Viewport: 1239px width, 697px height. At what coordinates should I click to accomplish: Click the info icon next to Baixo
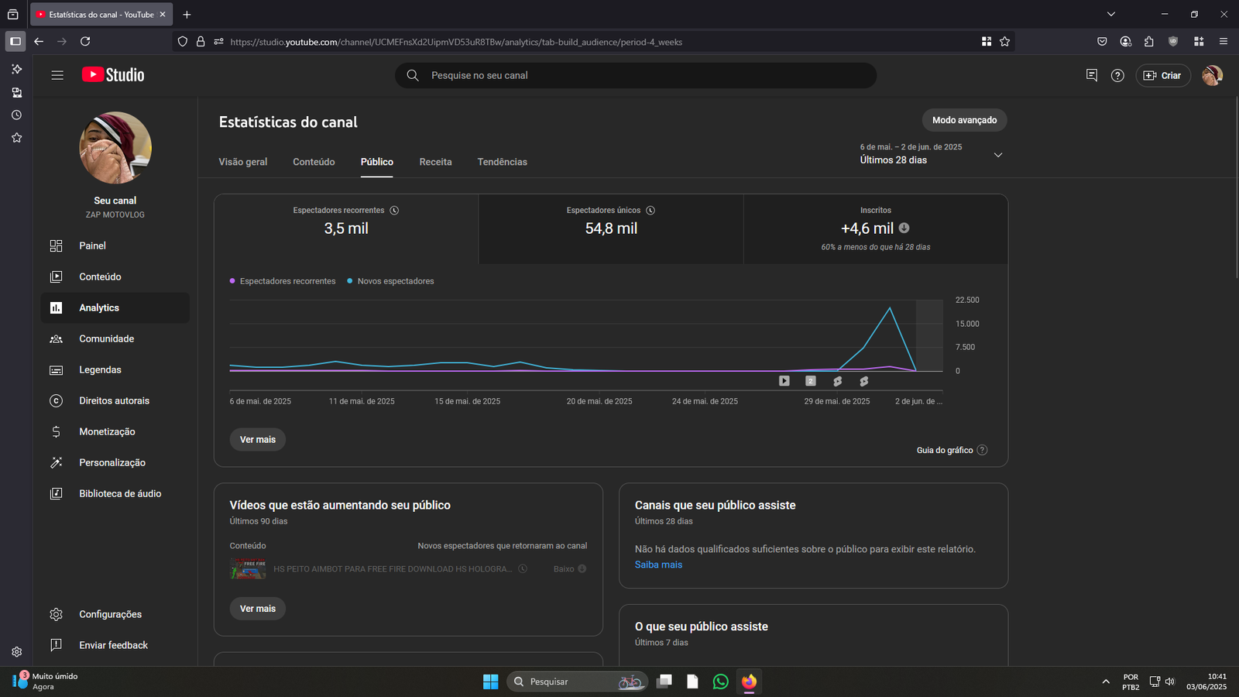pyautogui.click(x=582, y=568)
